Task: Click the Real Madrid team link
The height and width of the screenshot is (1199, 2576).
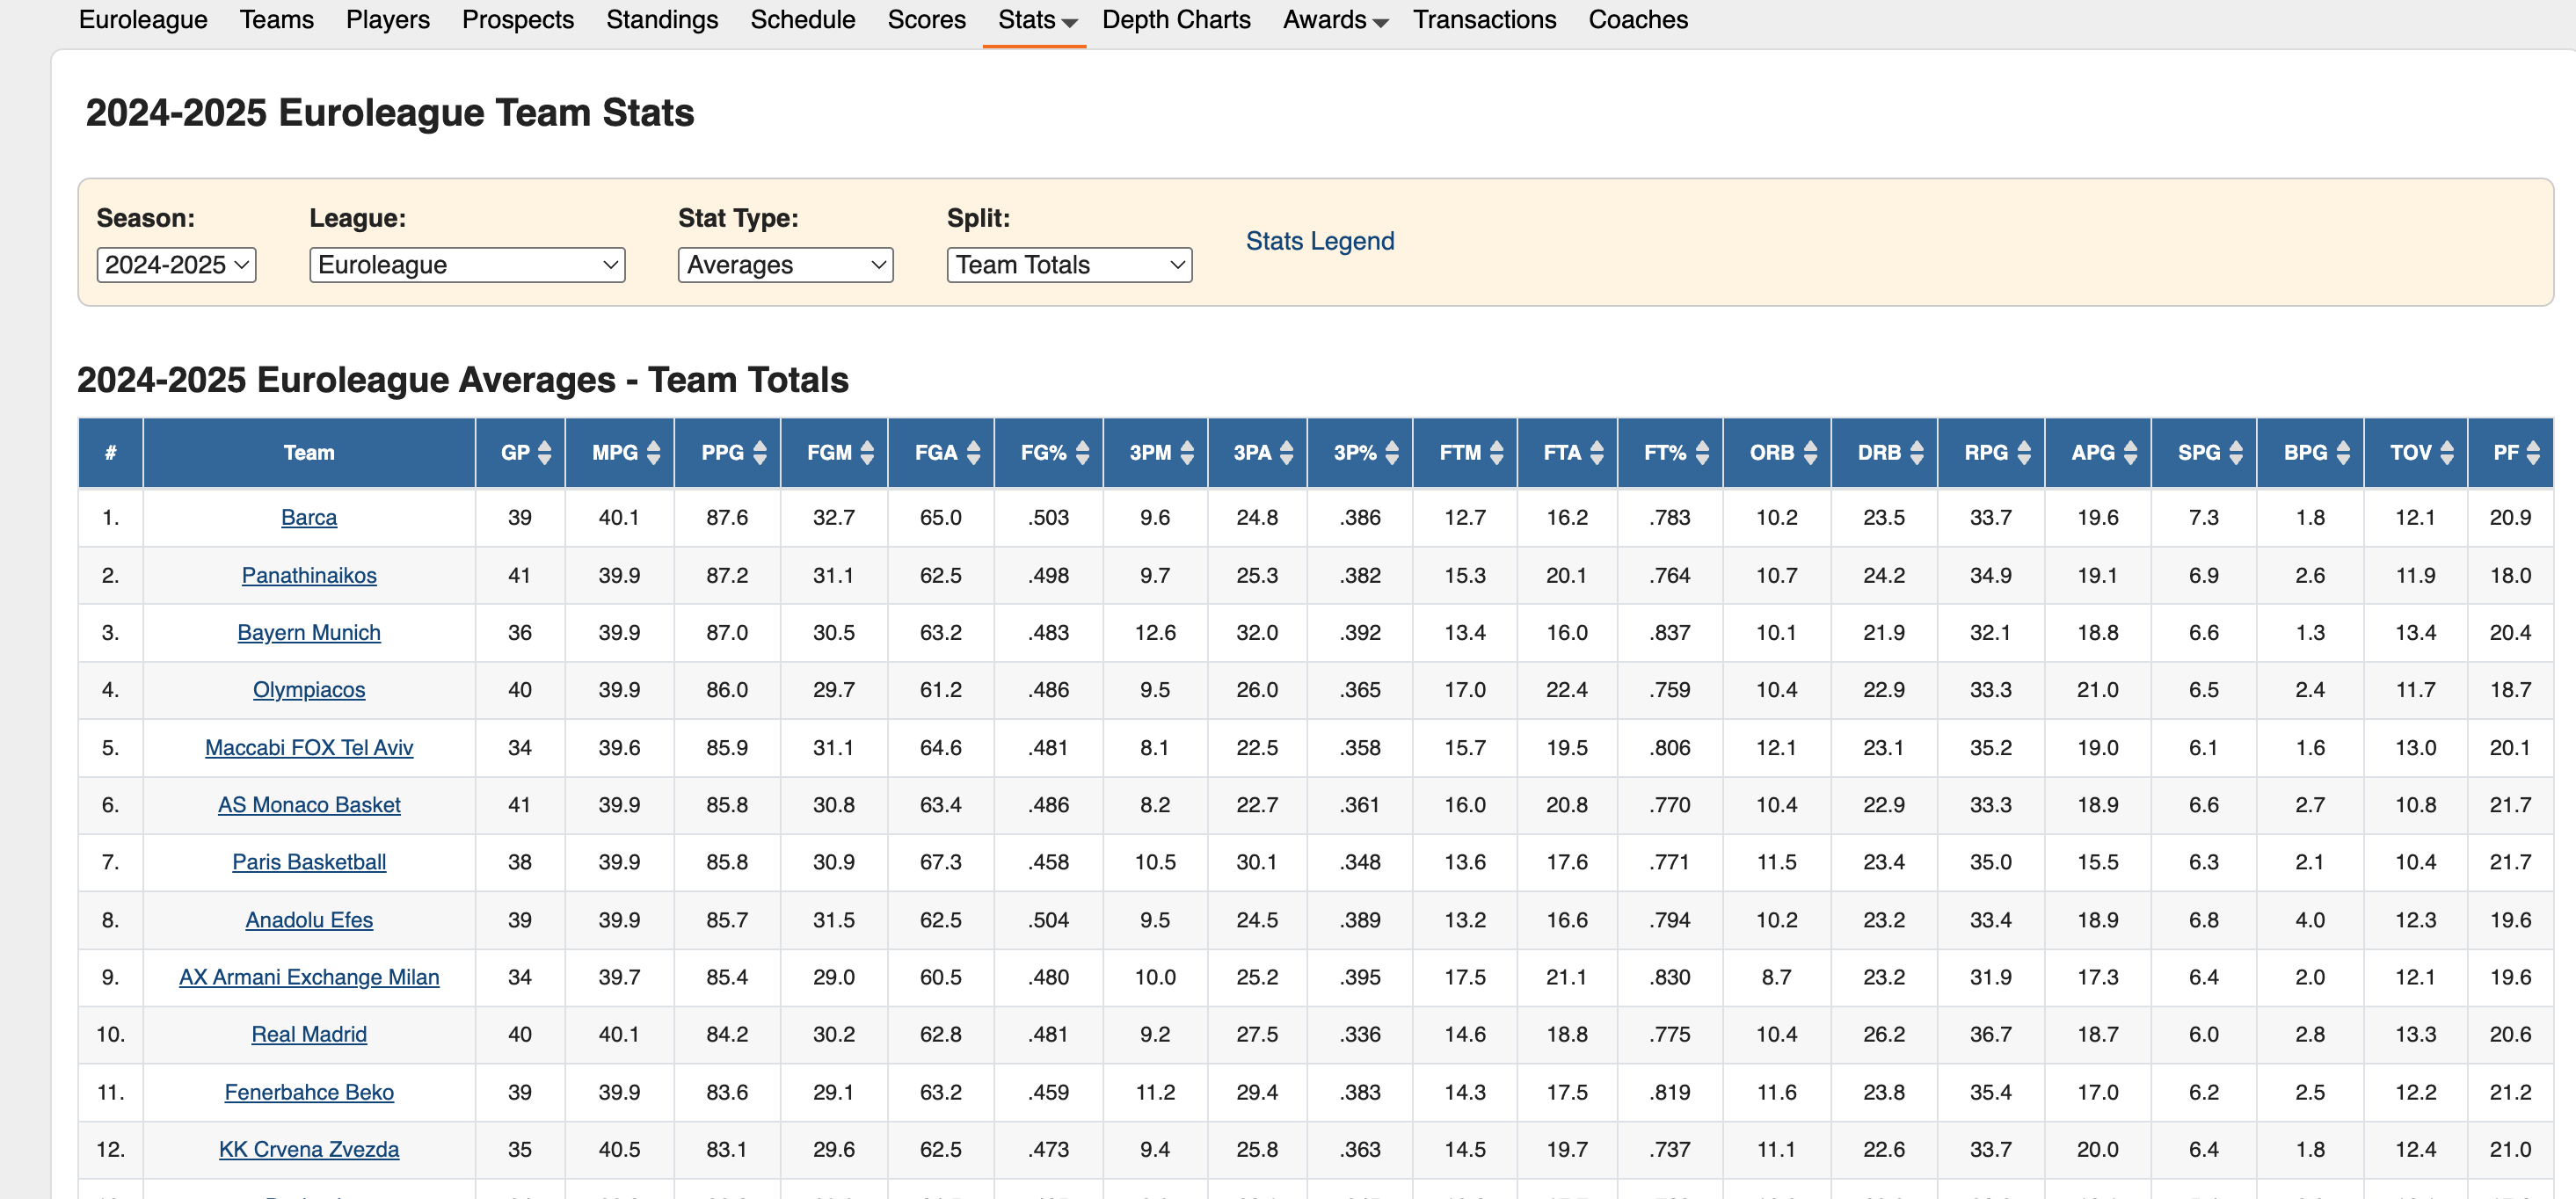Action: tap(309, 1034)
